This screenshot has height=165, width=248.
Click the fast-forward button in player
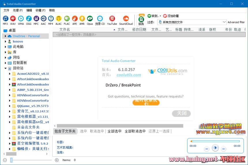223,149
